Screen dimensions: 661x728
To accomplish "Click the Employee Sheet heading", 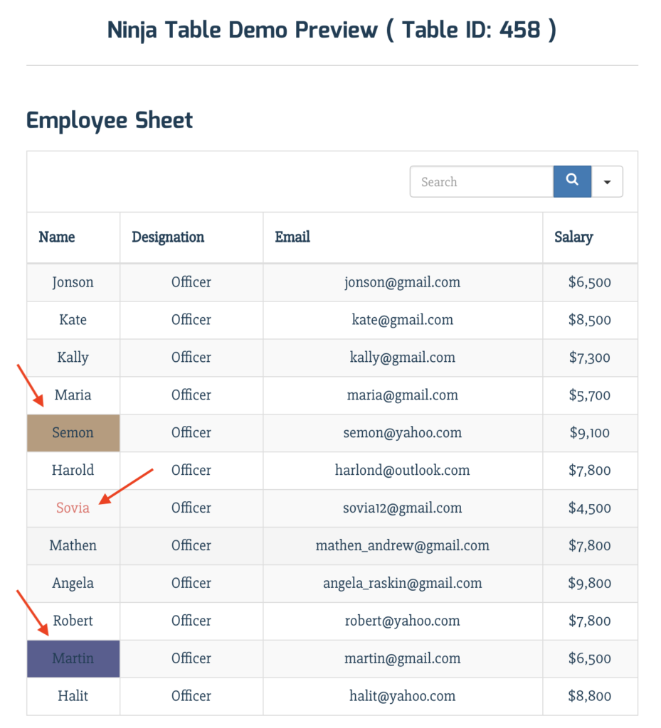I will [x=109, y=121].
